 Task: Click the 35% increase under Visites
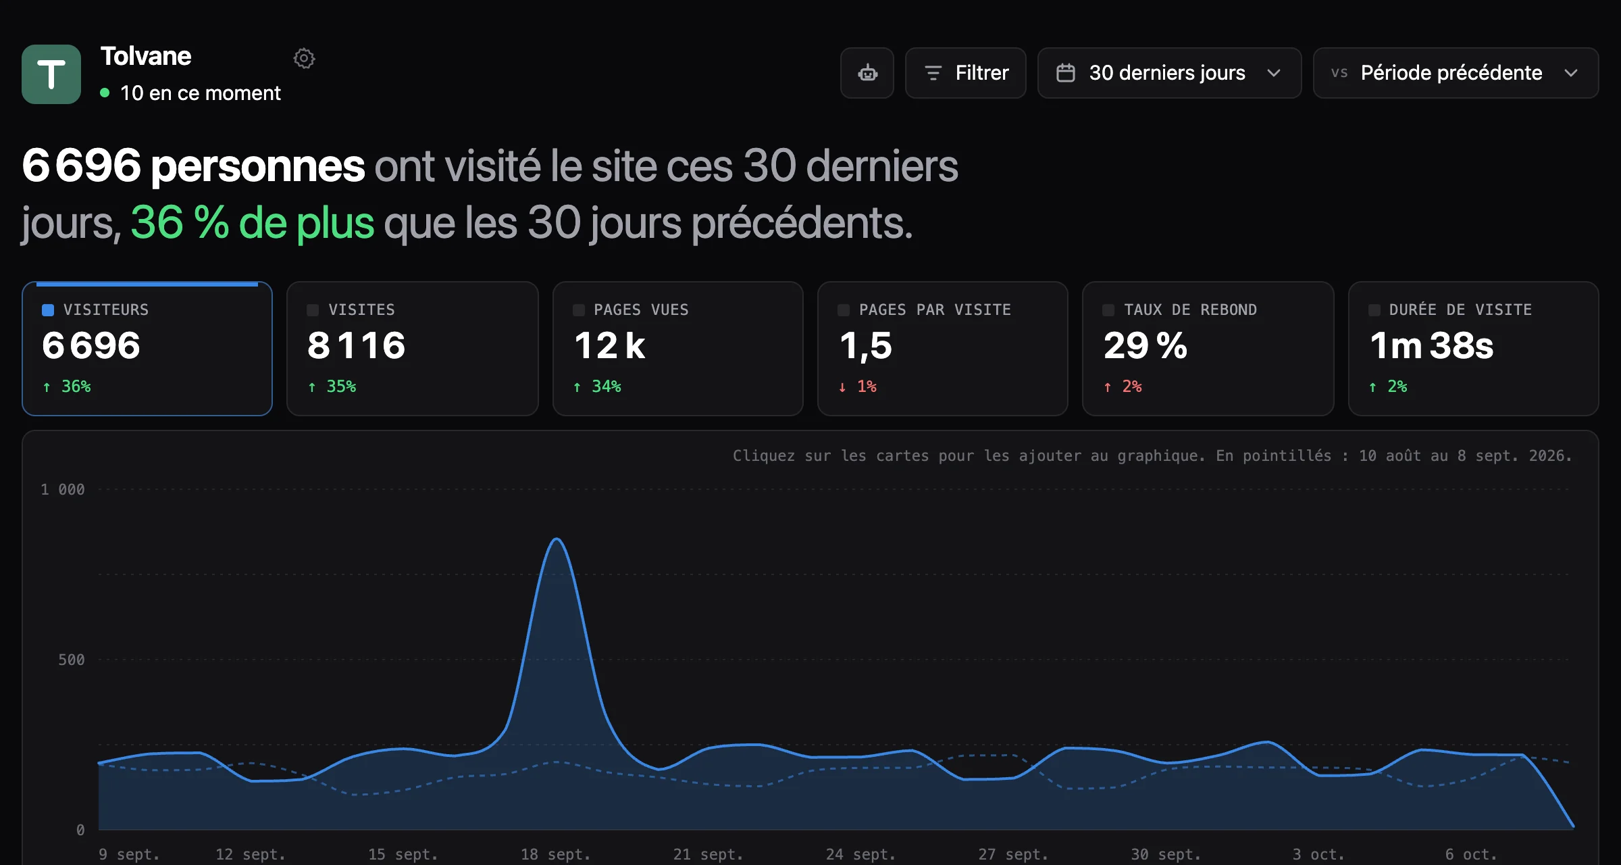pos(332,387)
